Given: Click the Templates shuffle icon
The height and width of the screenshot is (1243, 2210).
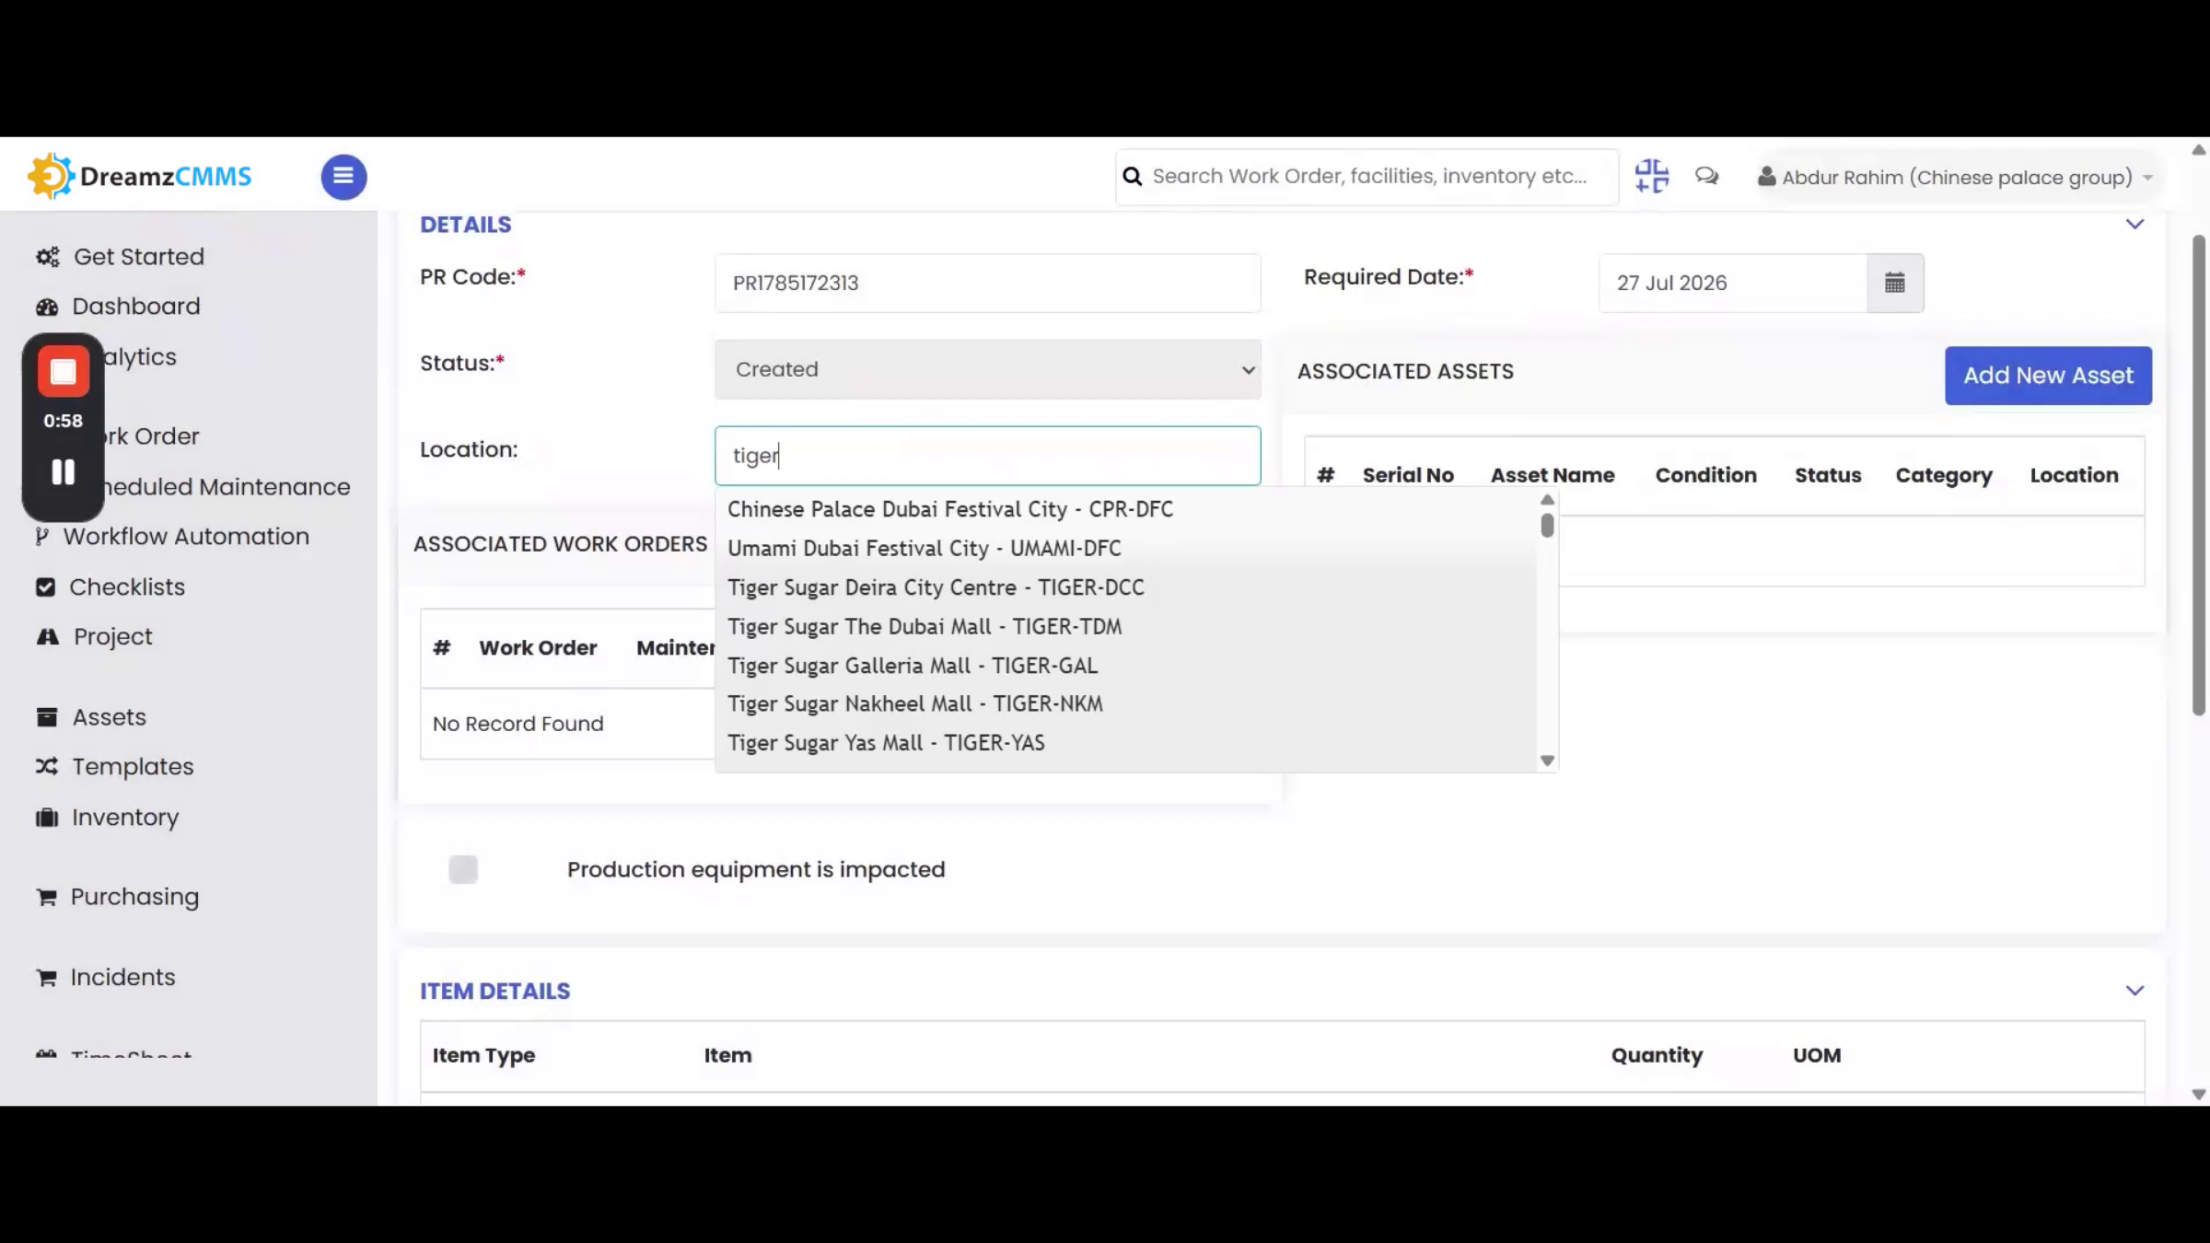Looking at the screenshot, I should click(x=47, y=767).
